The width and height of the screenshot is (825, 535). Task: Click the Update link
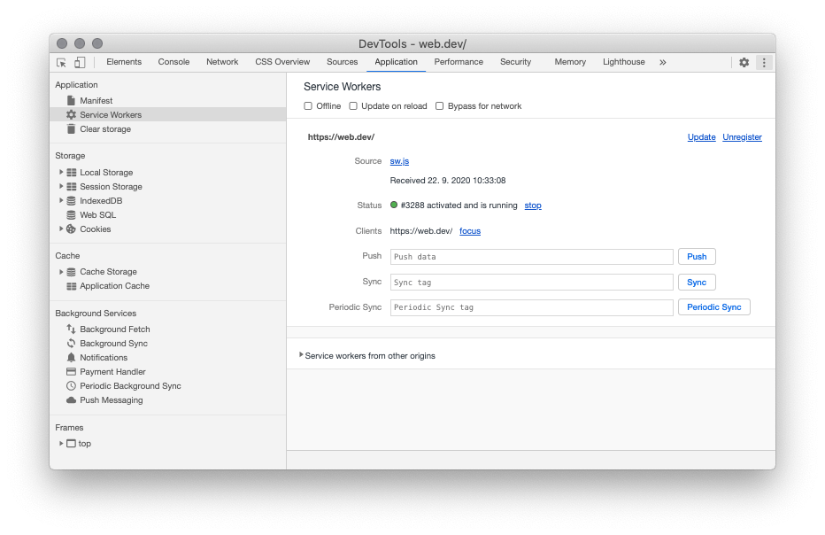coord(701,137)
